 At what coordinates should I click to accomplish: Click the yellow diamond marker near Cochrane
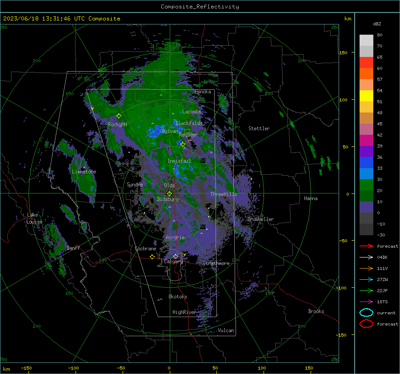(152, 257)
